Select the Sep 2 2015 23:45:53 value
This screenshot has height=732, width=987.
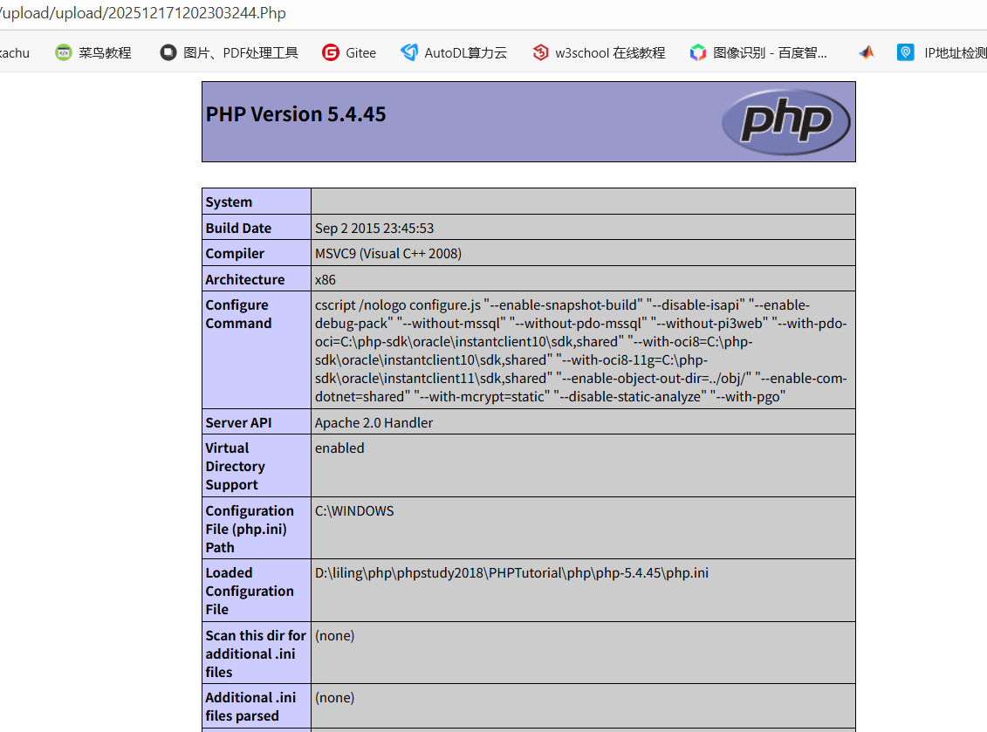(374, 228)
